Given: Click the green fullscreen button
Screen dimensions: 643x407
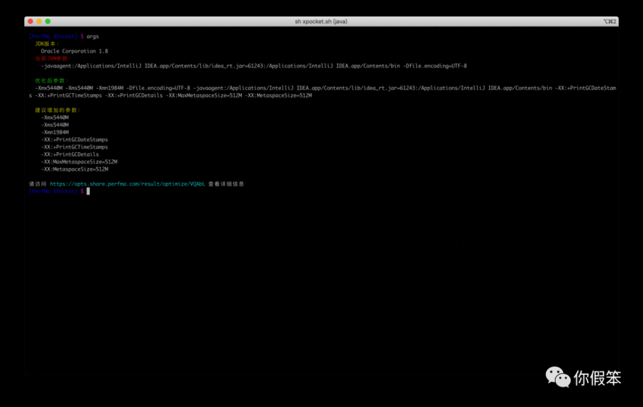Looking at the screenshot, I should tap(48, 21).
